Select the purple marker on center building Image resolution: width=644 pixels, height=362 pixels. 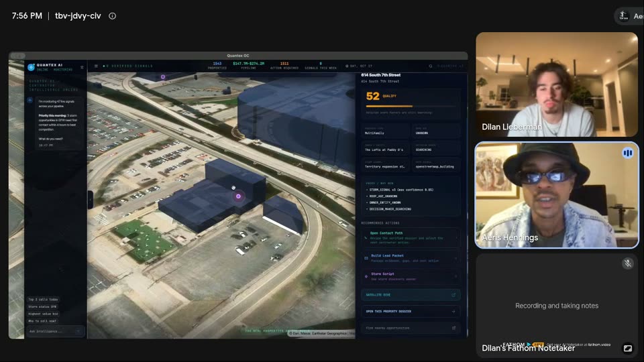tap(238, 196)
